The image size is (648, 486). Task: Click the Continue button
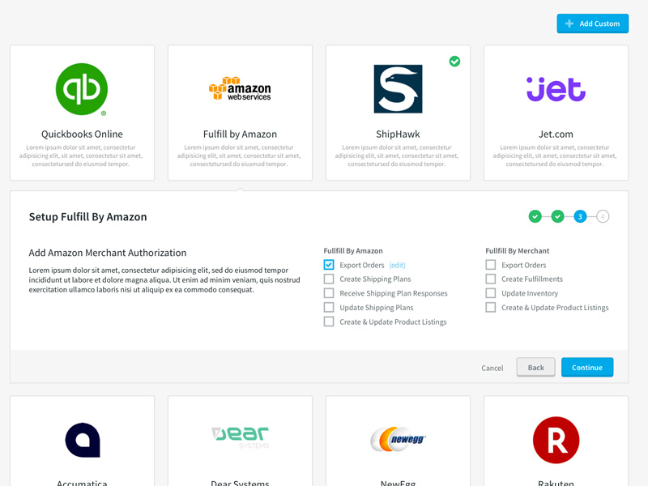(x=587, y=368)
